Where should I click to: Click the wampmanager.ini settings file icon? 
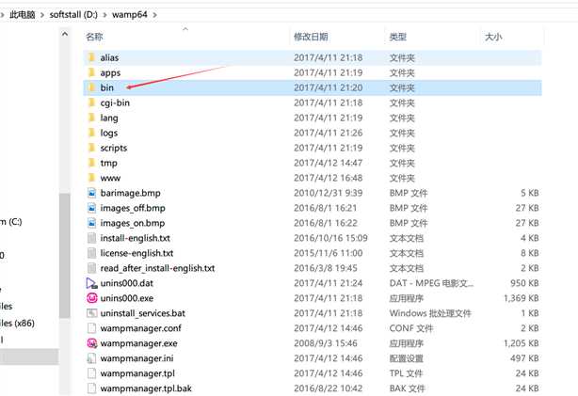92,358
